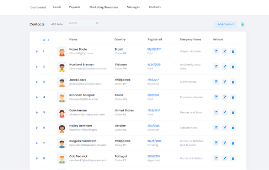Click company name Casper-Kerluke
Screen dimensions: 269x170
(x=190, y=51)
